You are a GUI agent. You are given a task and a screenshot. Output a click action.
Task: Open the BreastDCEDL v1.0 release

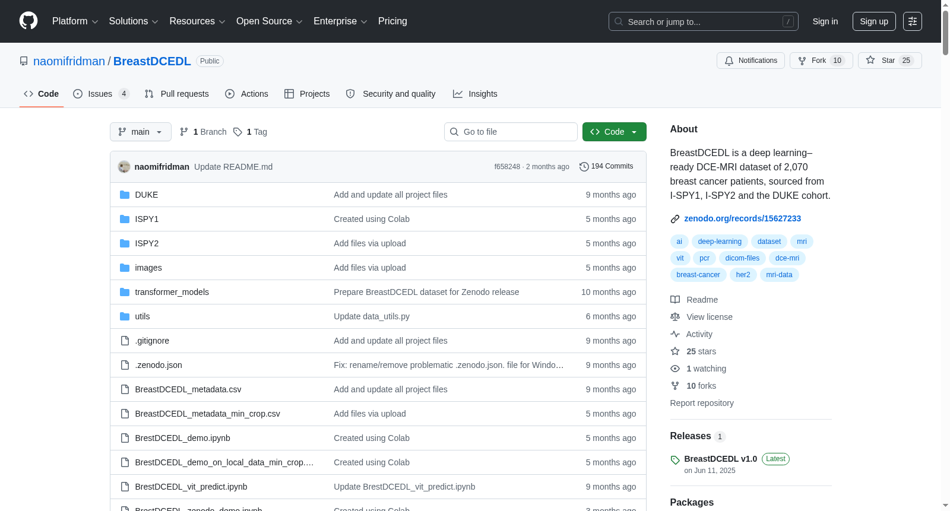[721, 459]
